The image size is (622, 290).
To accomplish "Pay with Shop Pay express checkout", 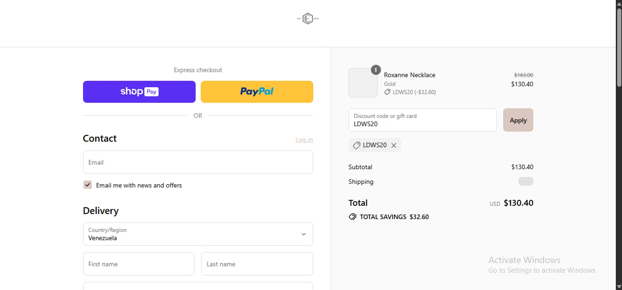I will coord(139,92).
